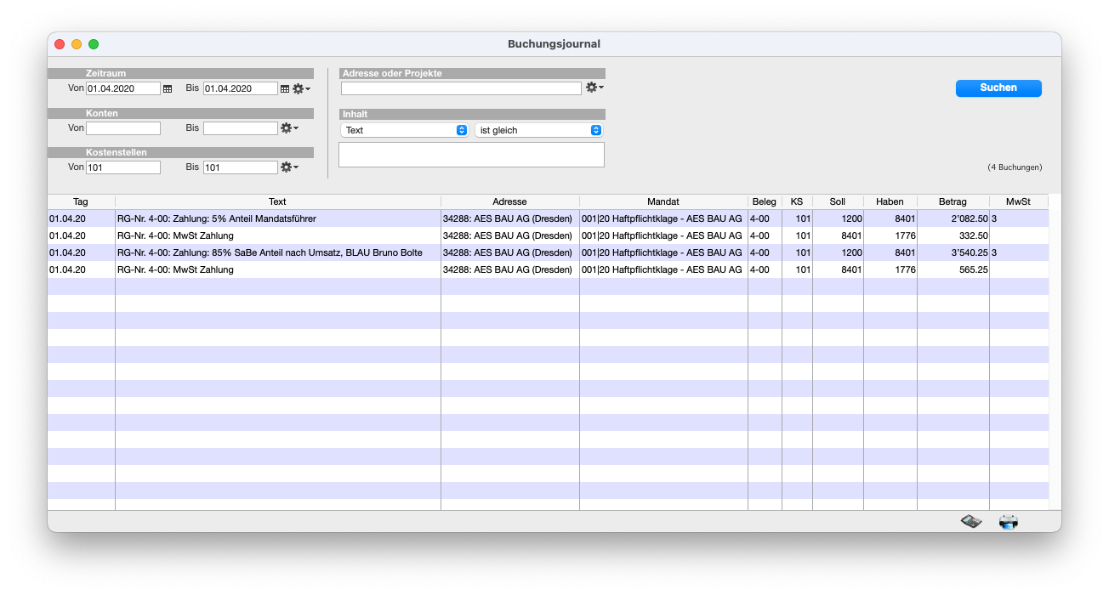Select row '5% Anteil Mandatsführer'
This screenshot has height=595, width=1109.
coord(548,218)
